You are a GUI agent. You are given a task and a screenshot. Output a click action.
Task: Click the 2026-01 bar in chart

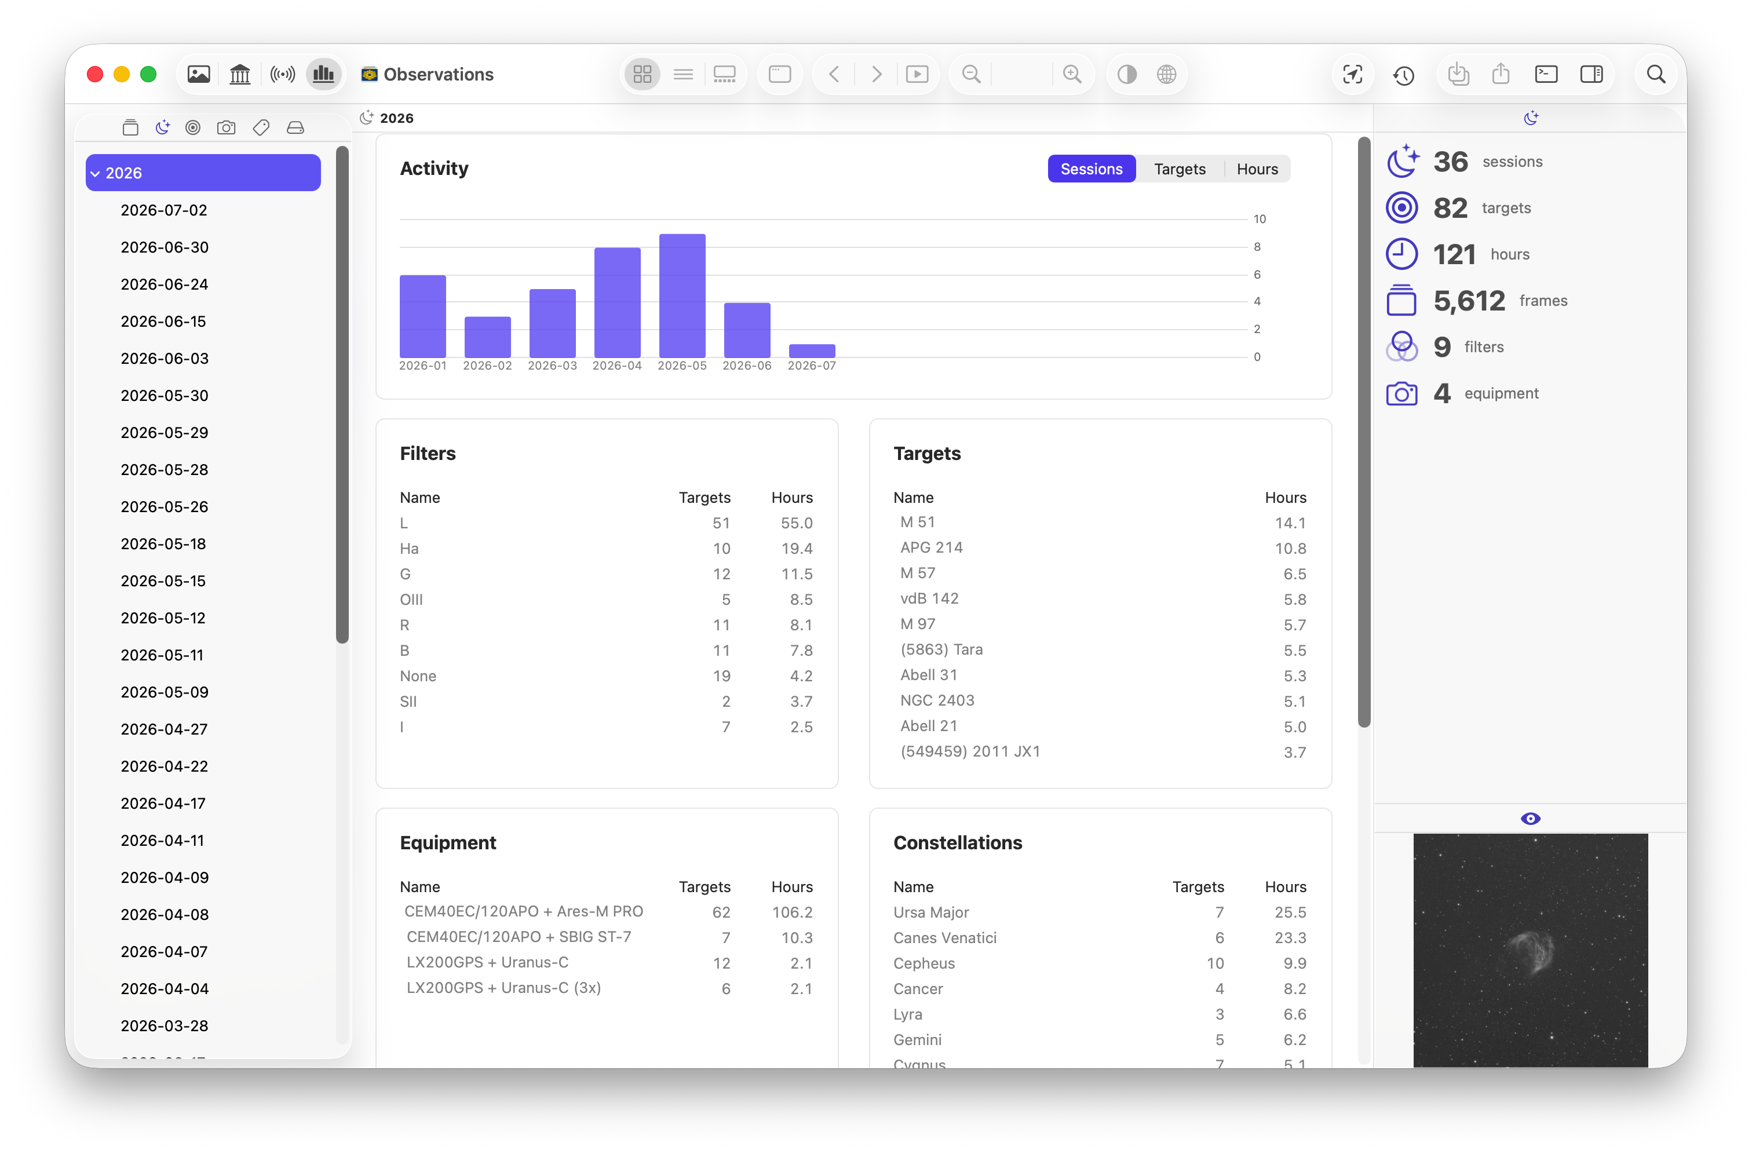422,316
